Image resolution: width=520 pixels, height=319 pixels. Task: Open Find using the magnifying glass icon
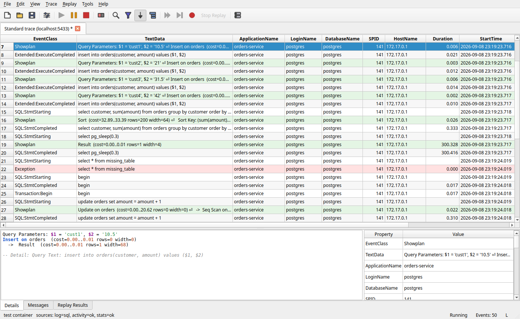point(116,15)
